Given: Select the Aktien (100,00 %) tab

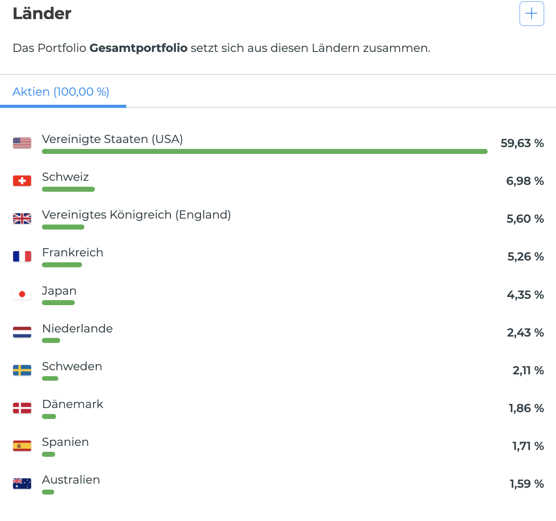Looking at the screenshot, I should coord(61,92).
